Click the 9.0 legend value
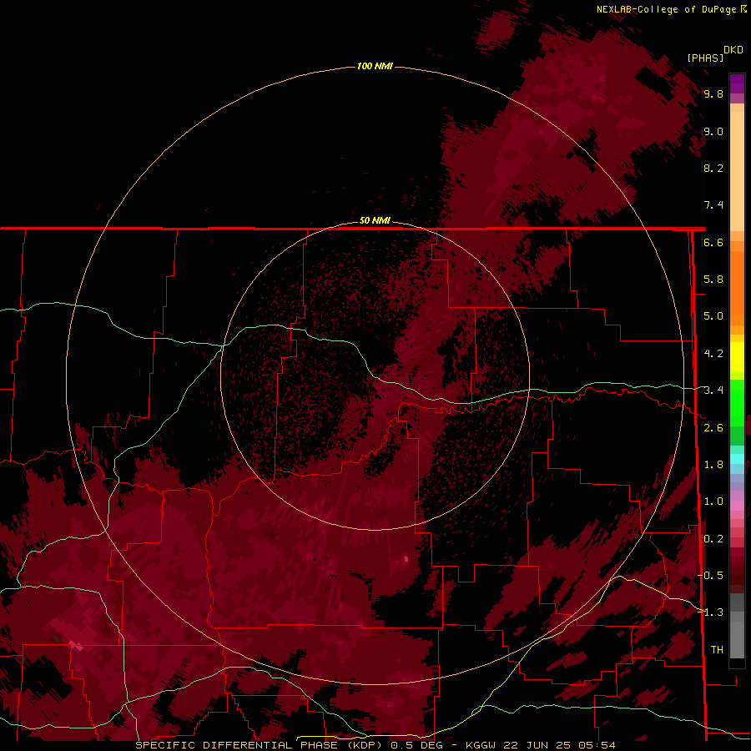The width and height of the screenshot is (751, 751). 713,131
